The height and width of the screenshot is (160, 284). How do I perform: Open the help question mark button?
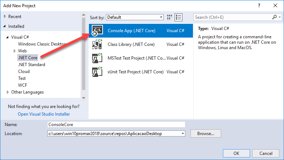pos(259,6)
